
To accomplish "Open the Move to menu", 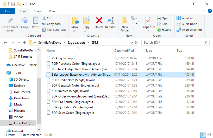I will [x=75, y=24].
